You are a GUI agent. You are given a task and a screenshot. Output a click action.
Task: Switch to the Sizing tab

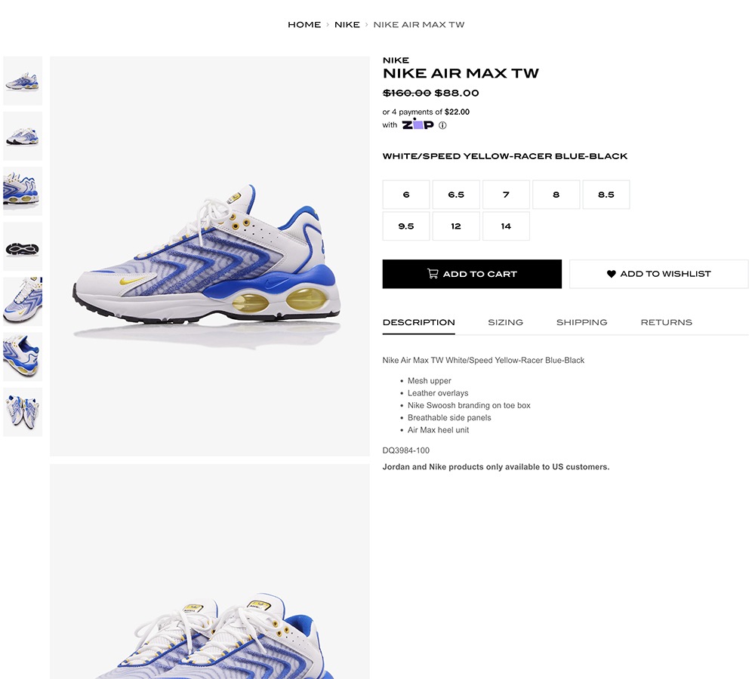(x=506, y=322)
